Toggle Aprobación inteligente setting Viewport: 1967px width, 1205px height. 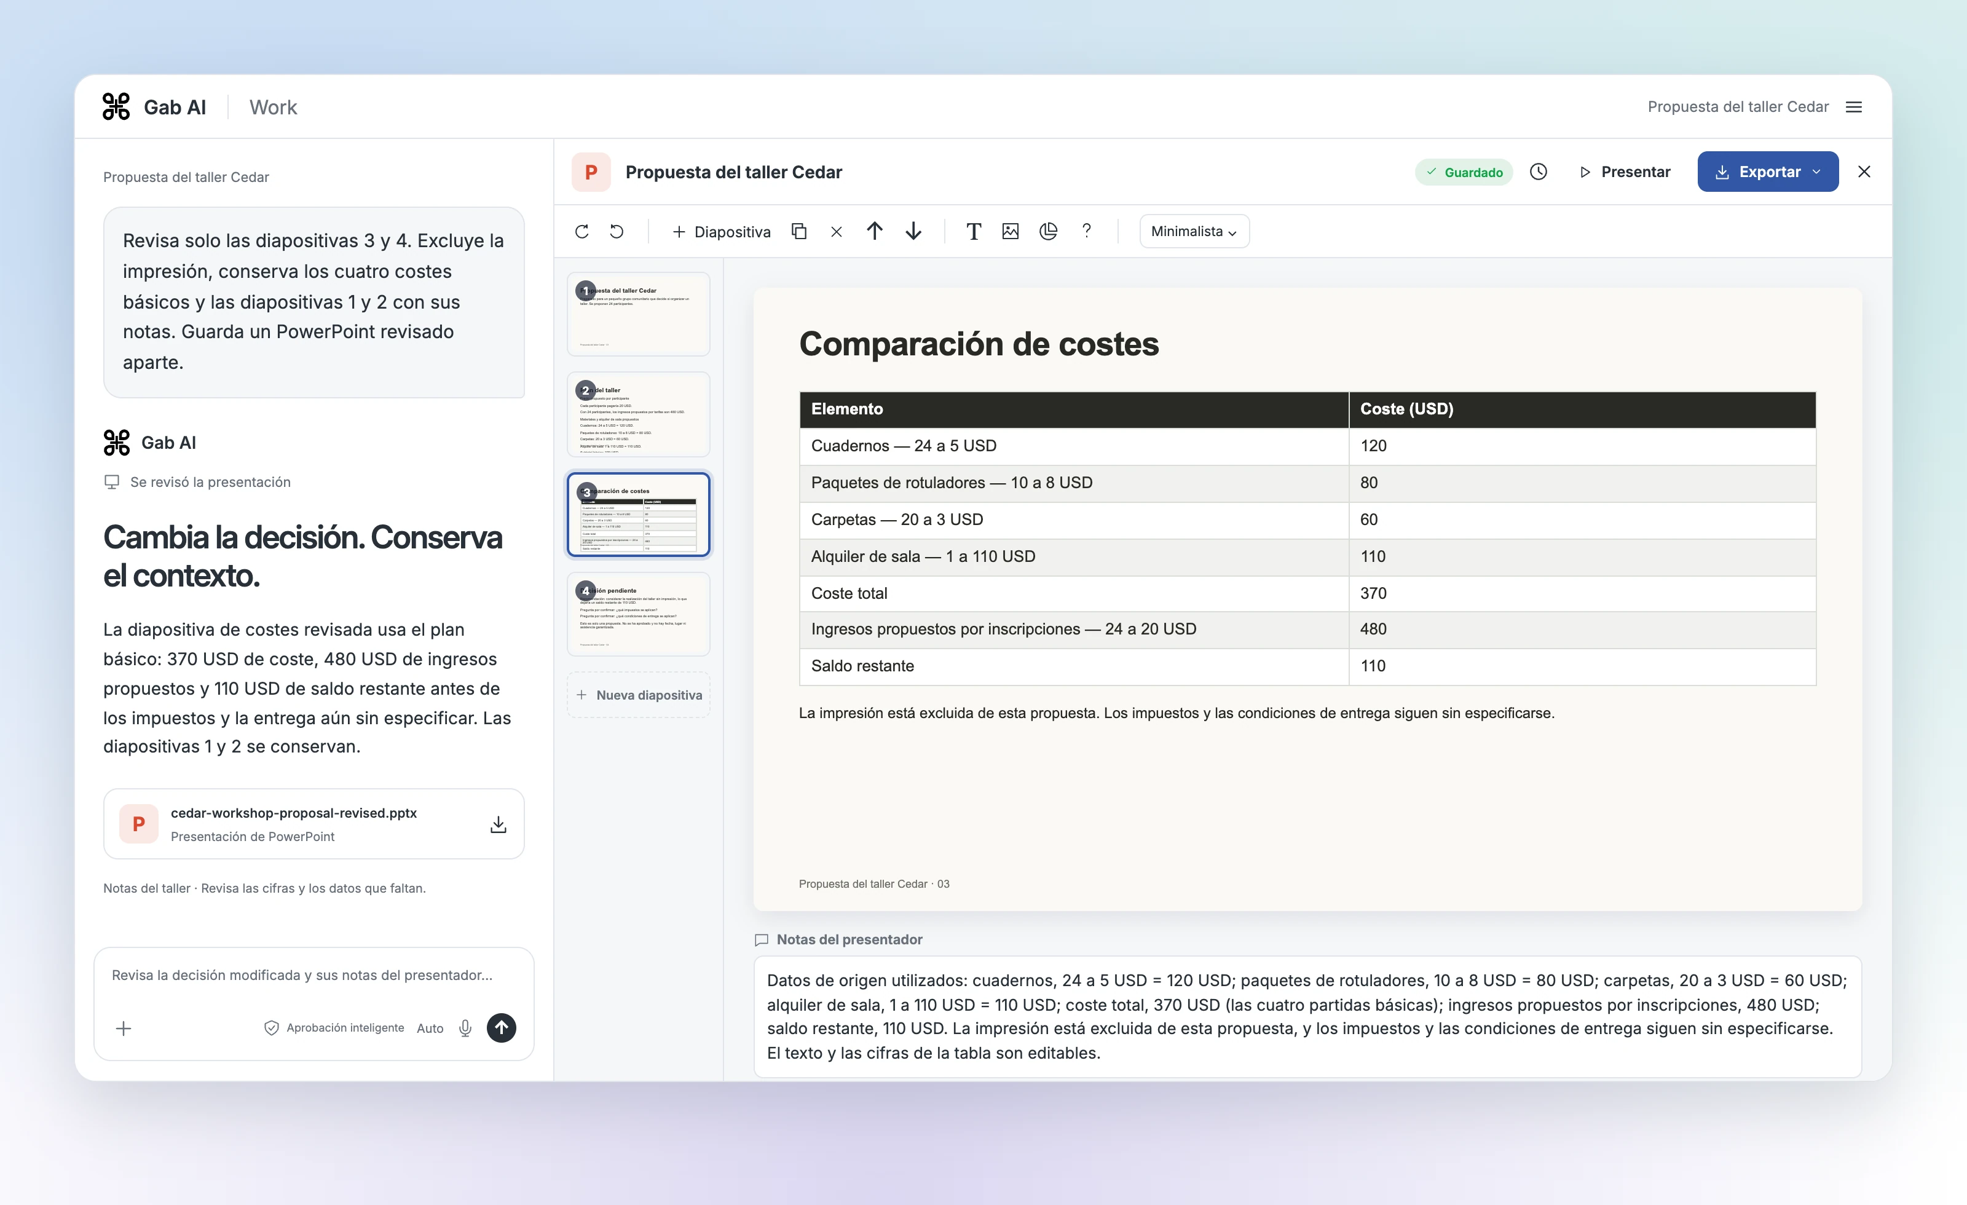(x=334, y=1029)
